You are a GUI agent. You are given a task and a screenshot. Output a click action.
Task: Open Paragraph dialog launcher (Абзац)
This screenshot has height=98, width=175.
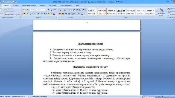click(85, 17)
